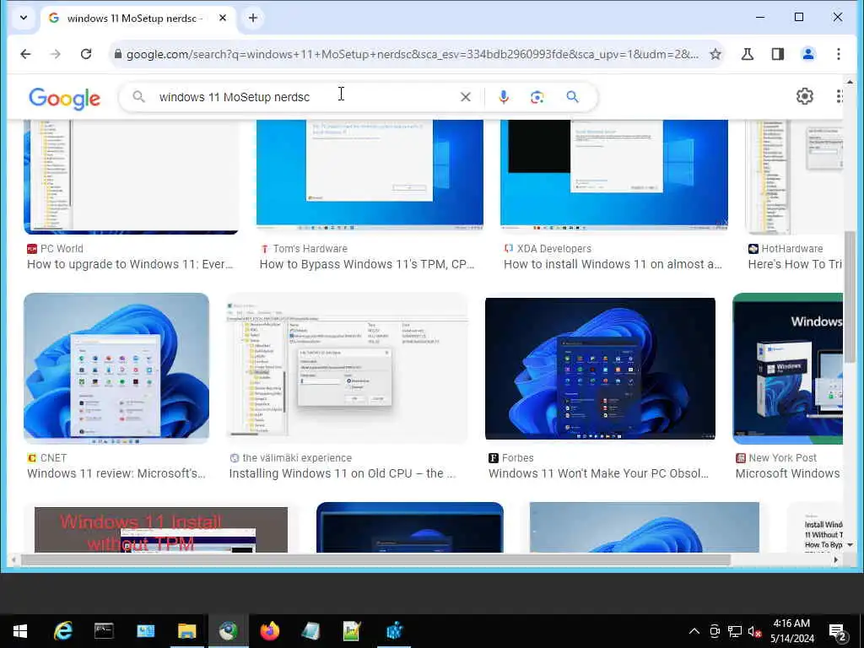Open the HotHardware image thumbnail

(x=794, y=177)
